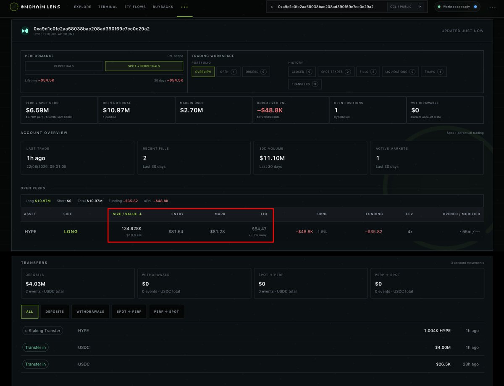Click the Funding column header

point(374,214)
